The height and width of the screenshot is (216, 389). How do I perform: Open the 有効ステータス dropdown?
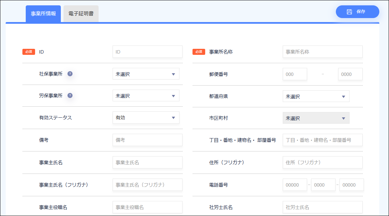(x=146, y=118)
